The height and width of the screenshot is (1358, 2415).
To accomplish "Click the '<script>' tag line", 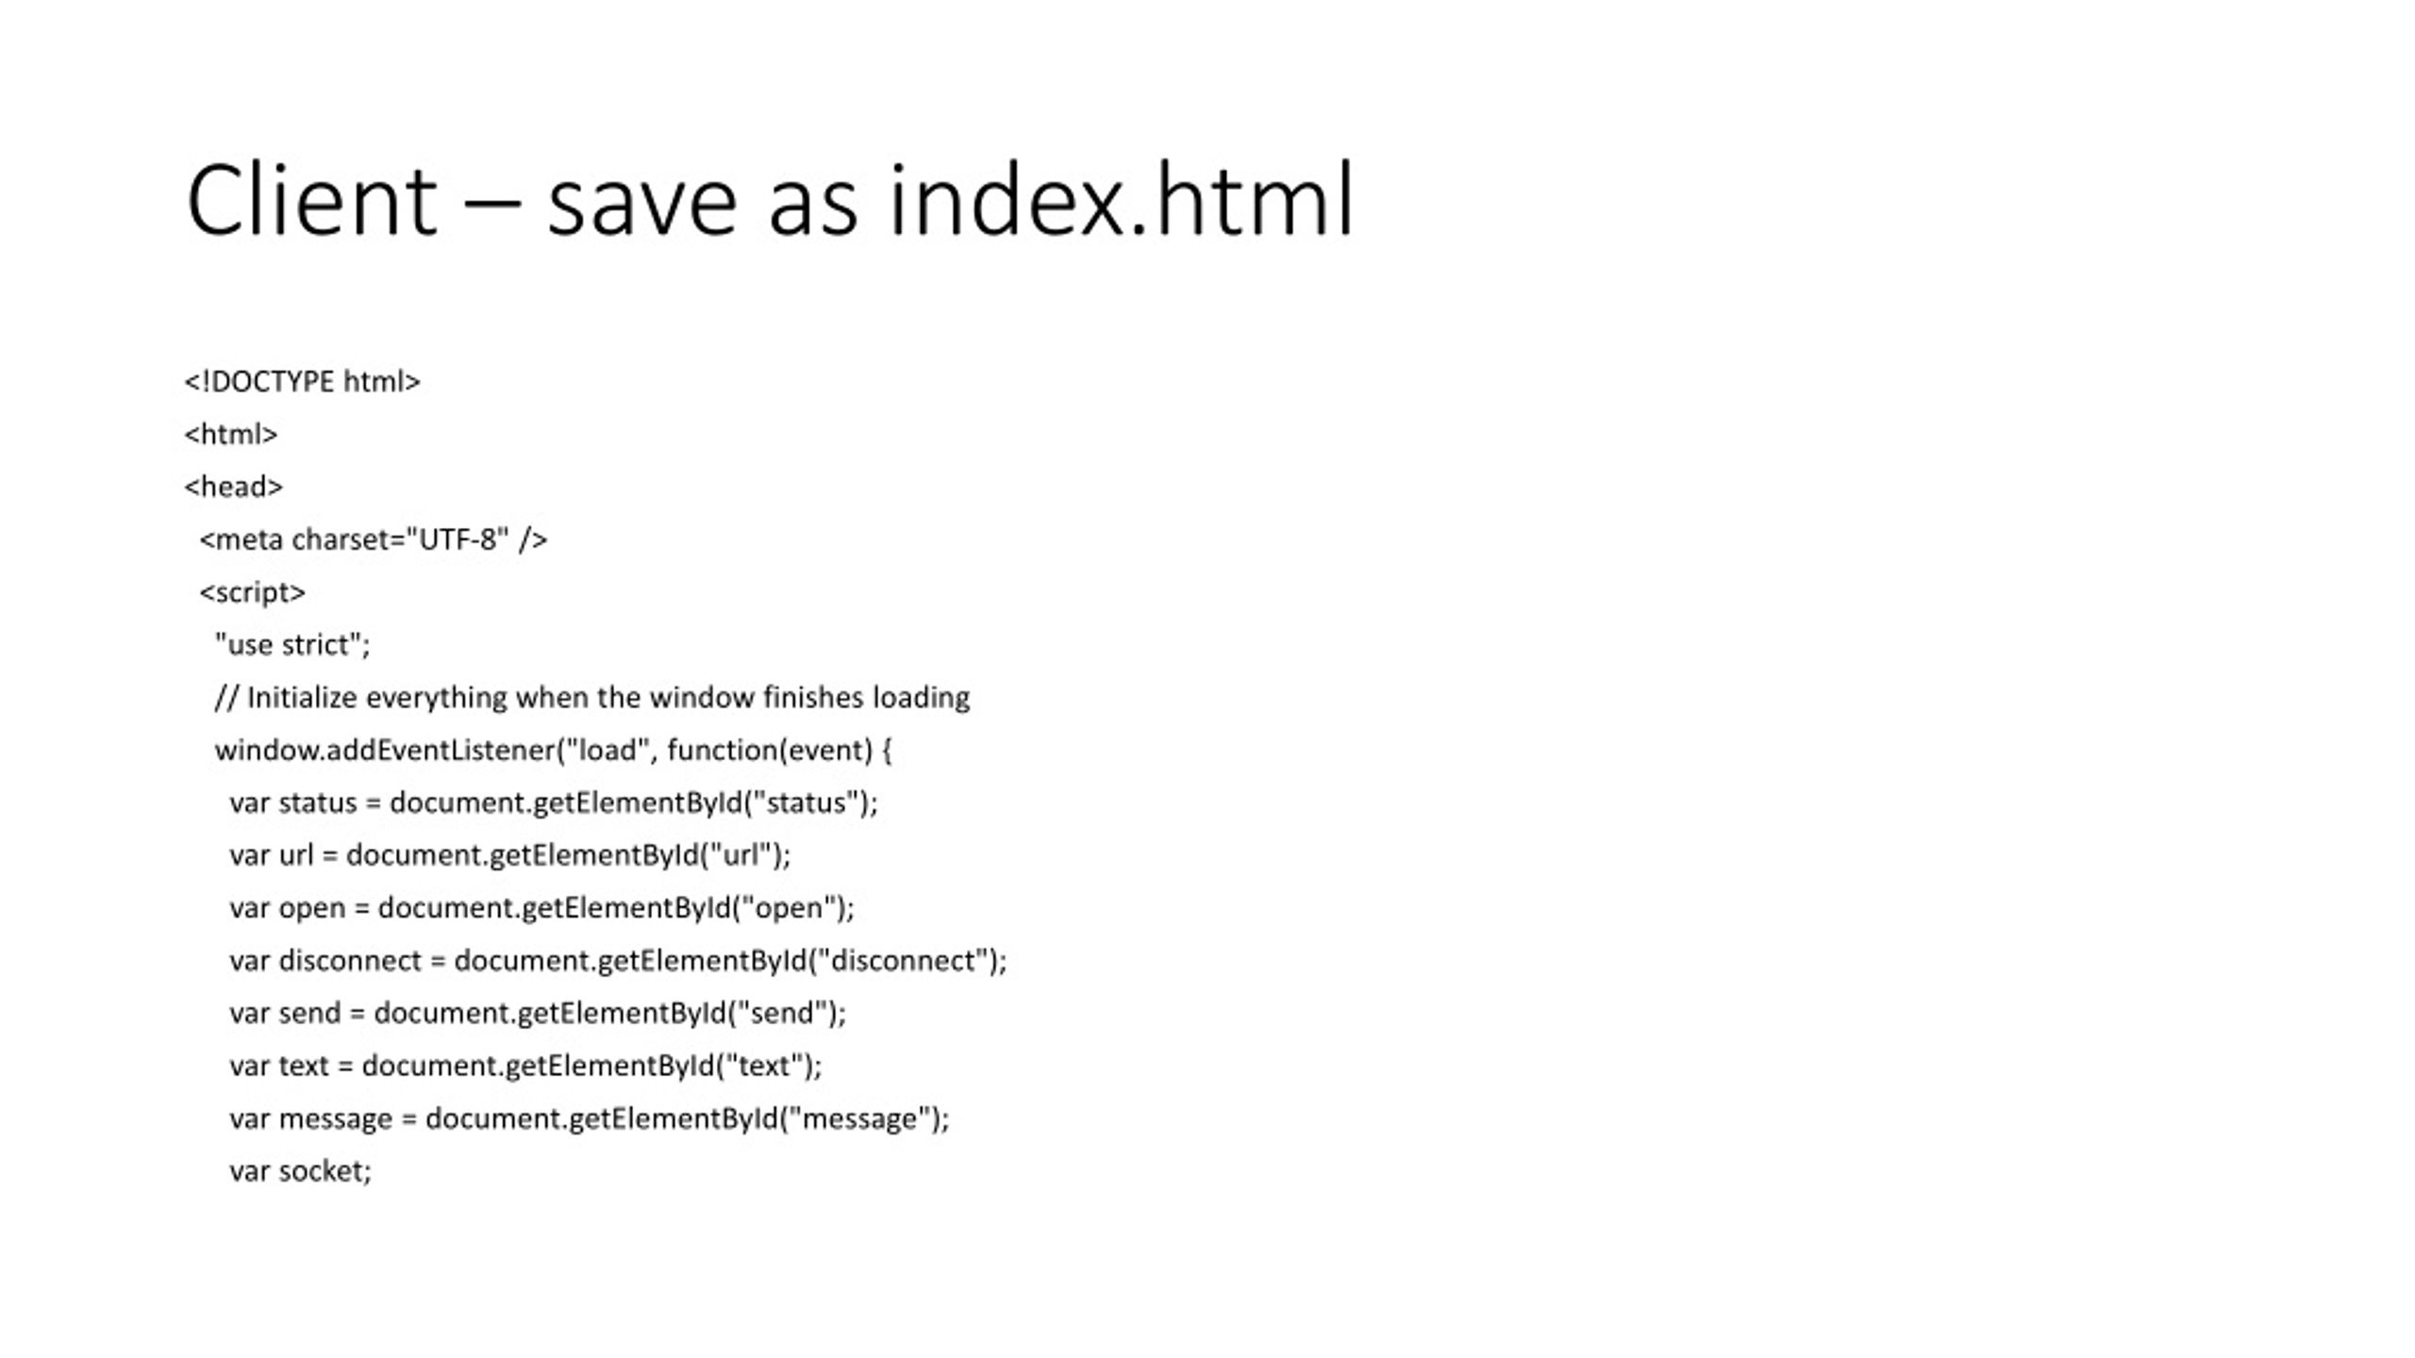I will (x=252, y=592).
